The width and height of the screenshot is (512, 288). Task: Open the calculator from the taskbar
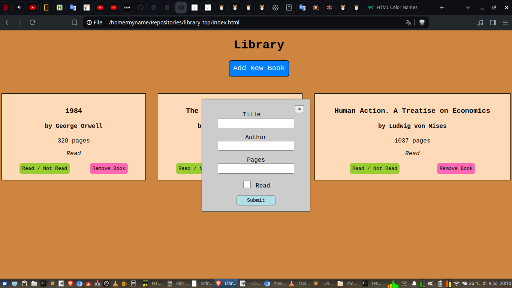coord(133,283)
